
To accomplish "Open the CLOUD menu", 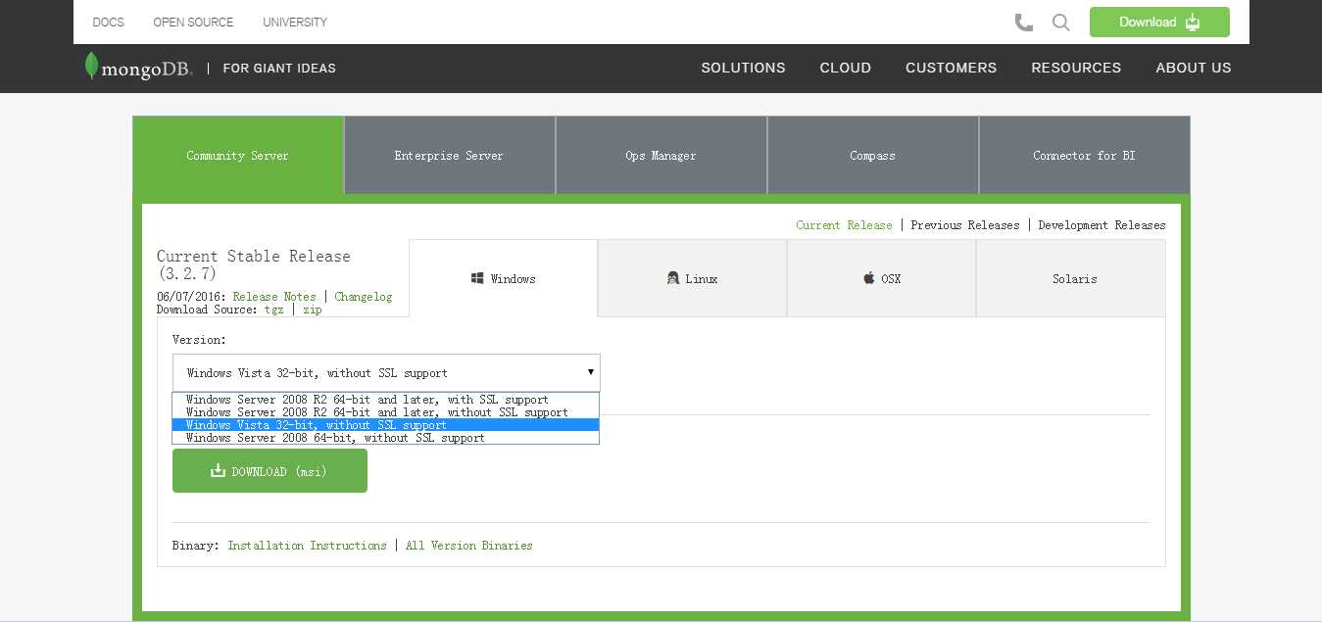I will 846,68.
